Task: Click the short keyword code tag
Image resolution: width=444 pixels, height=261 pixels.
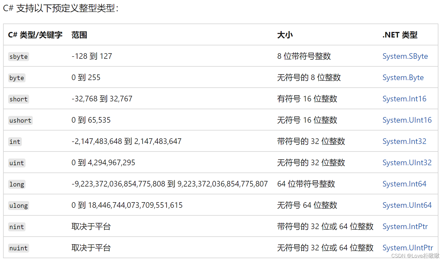Action: click(18, 99)
